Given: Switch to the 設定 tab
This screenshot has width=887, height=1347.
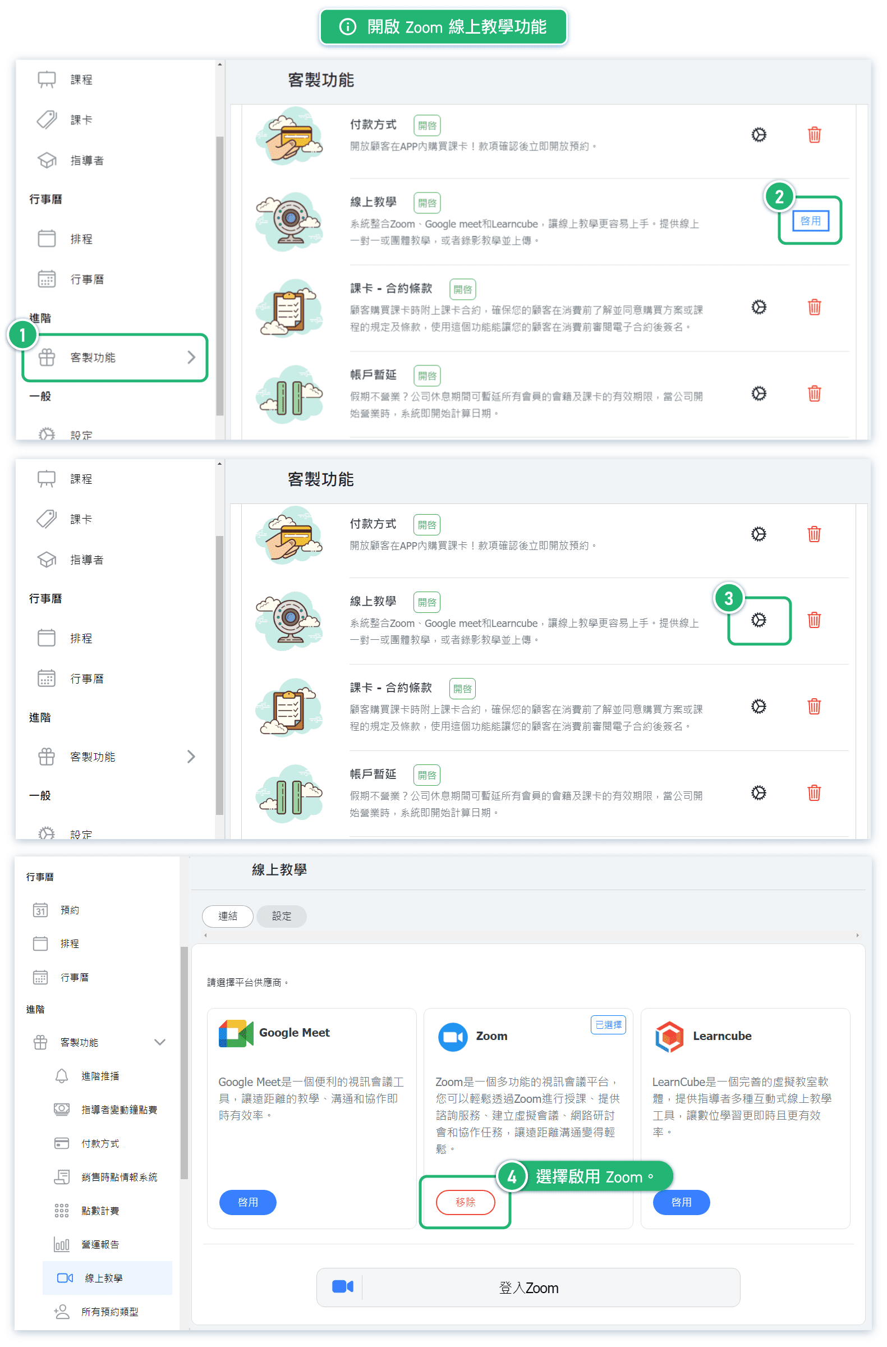Looking at the screenshot, I should pyautogui.click(x=281, y=916).
